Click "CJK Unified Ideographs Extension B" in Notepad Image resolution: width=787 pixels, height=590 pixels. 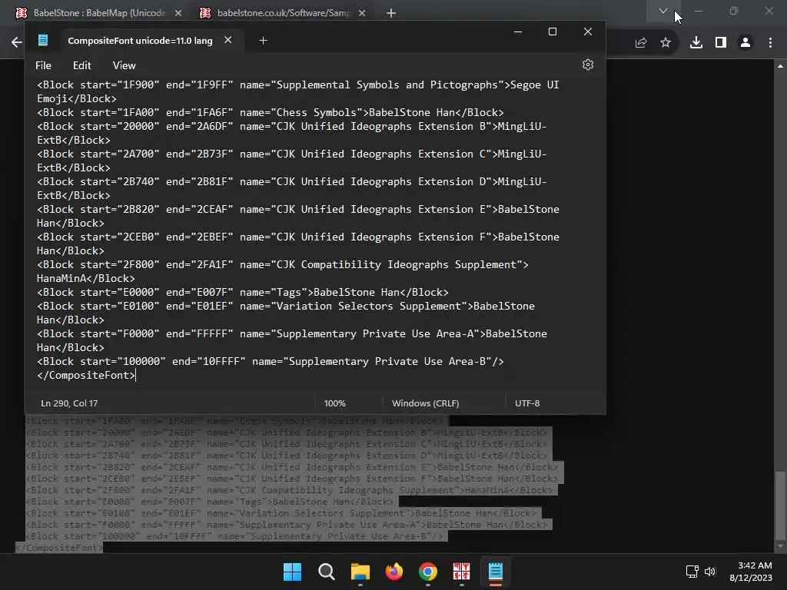380,127
